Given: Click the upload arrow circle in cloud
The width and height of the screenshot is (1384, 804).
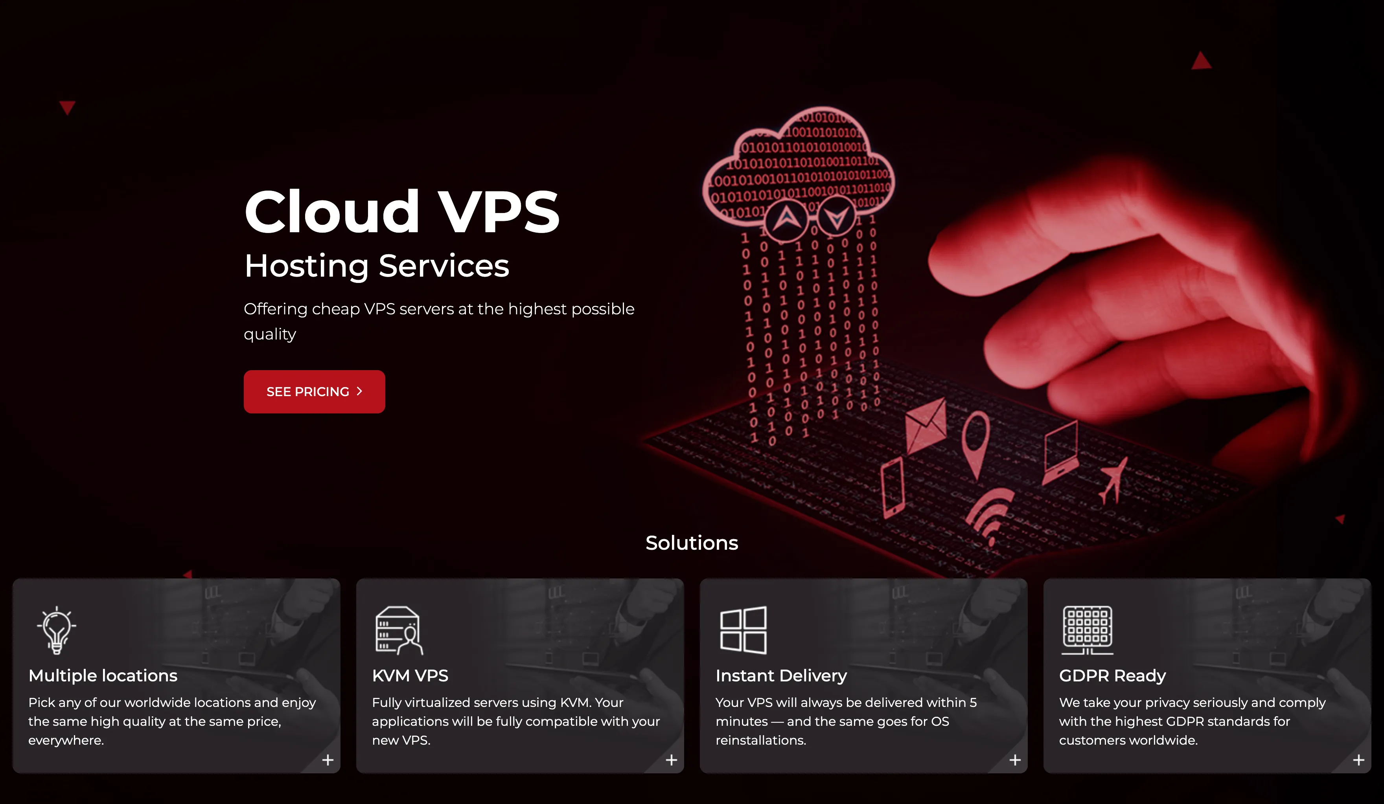Looking at the screenshot, I should [786, 218].
